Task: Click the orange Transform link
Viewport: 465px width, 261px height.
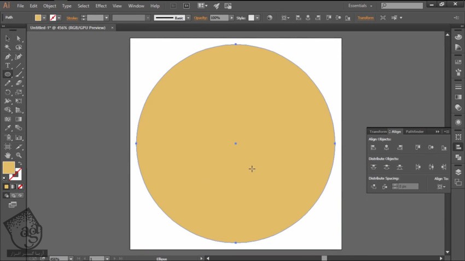Action: pos(365,18)
